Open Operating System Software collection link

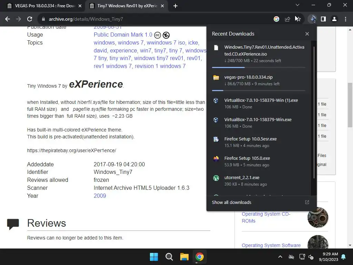[271, 245]
